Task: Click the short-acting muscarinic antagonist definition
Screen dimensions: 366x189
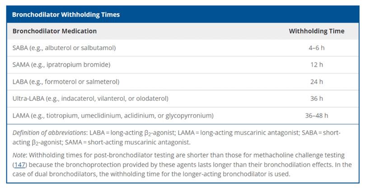Action: click(128, 142)
